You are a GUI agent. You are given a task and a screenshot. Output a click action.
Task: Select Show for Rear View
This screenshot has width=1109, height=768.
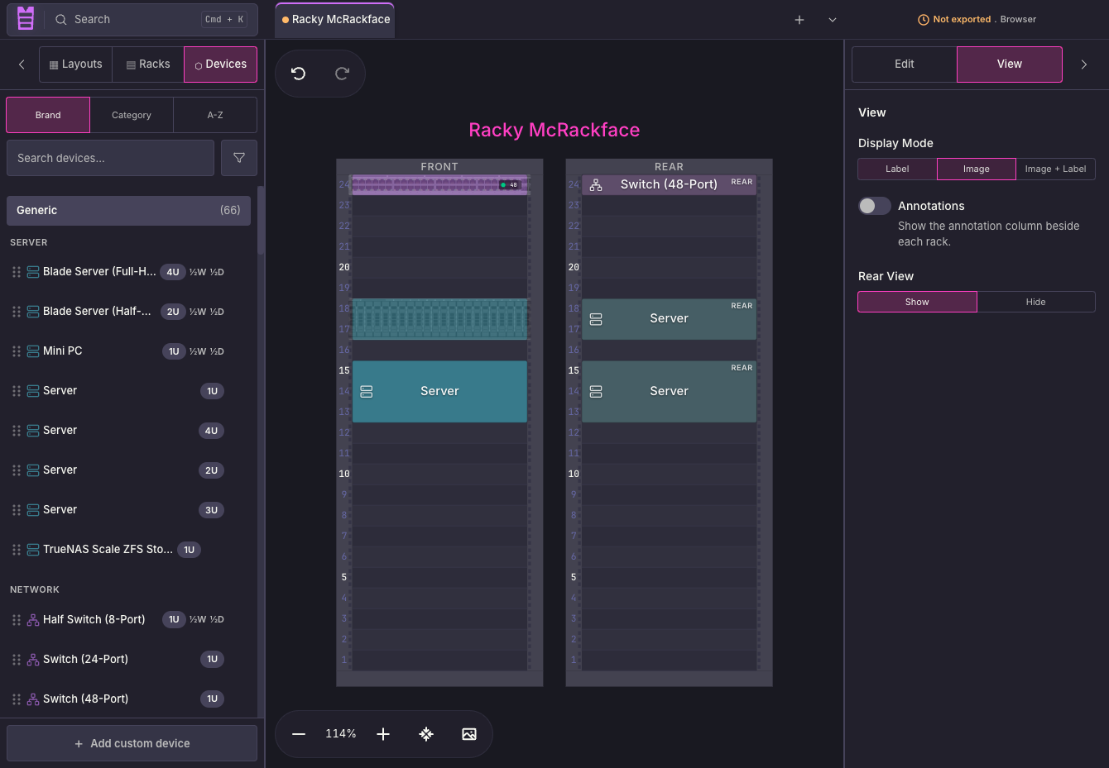[917, 302]
